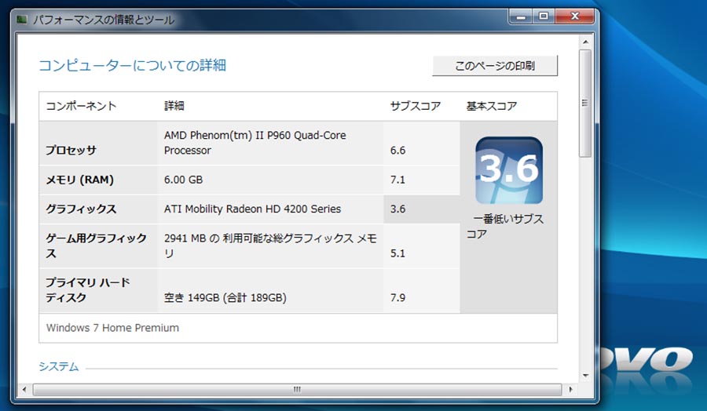Image resolution: width=707 pixels, height=411 pixels.
Task: Click the パフォーマンスの情報とツール title text
Action: (x=104, y=20)
